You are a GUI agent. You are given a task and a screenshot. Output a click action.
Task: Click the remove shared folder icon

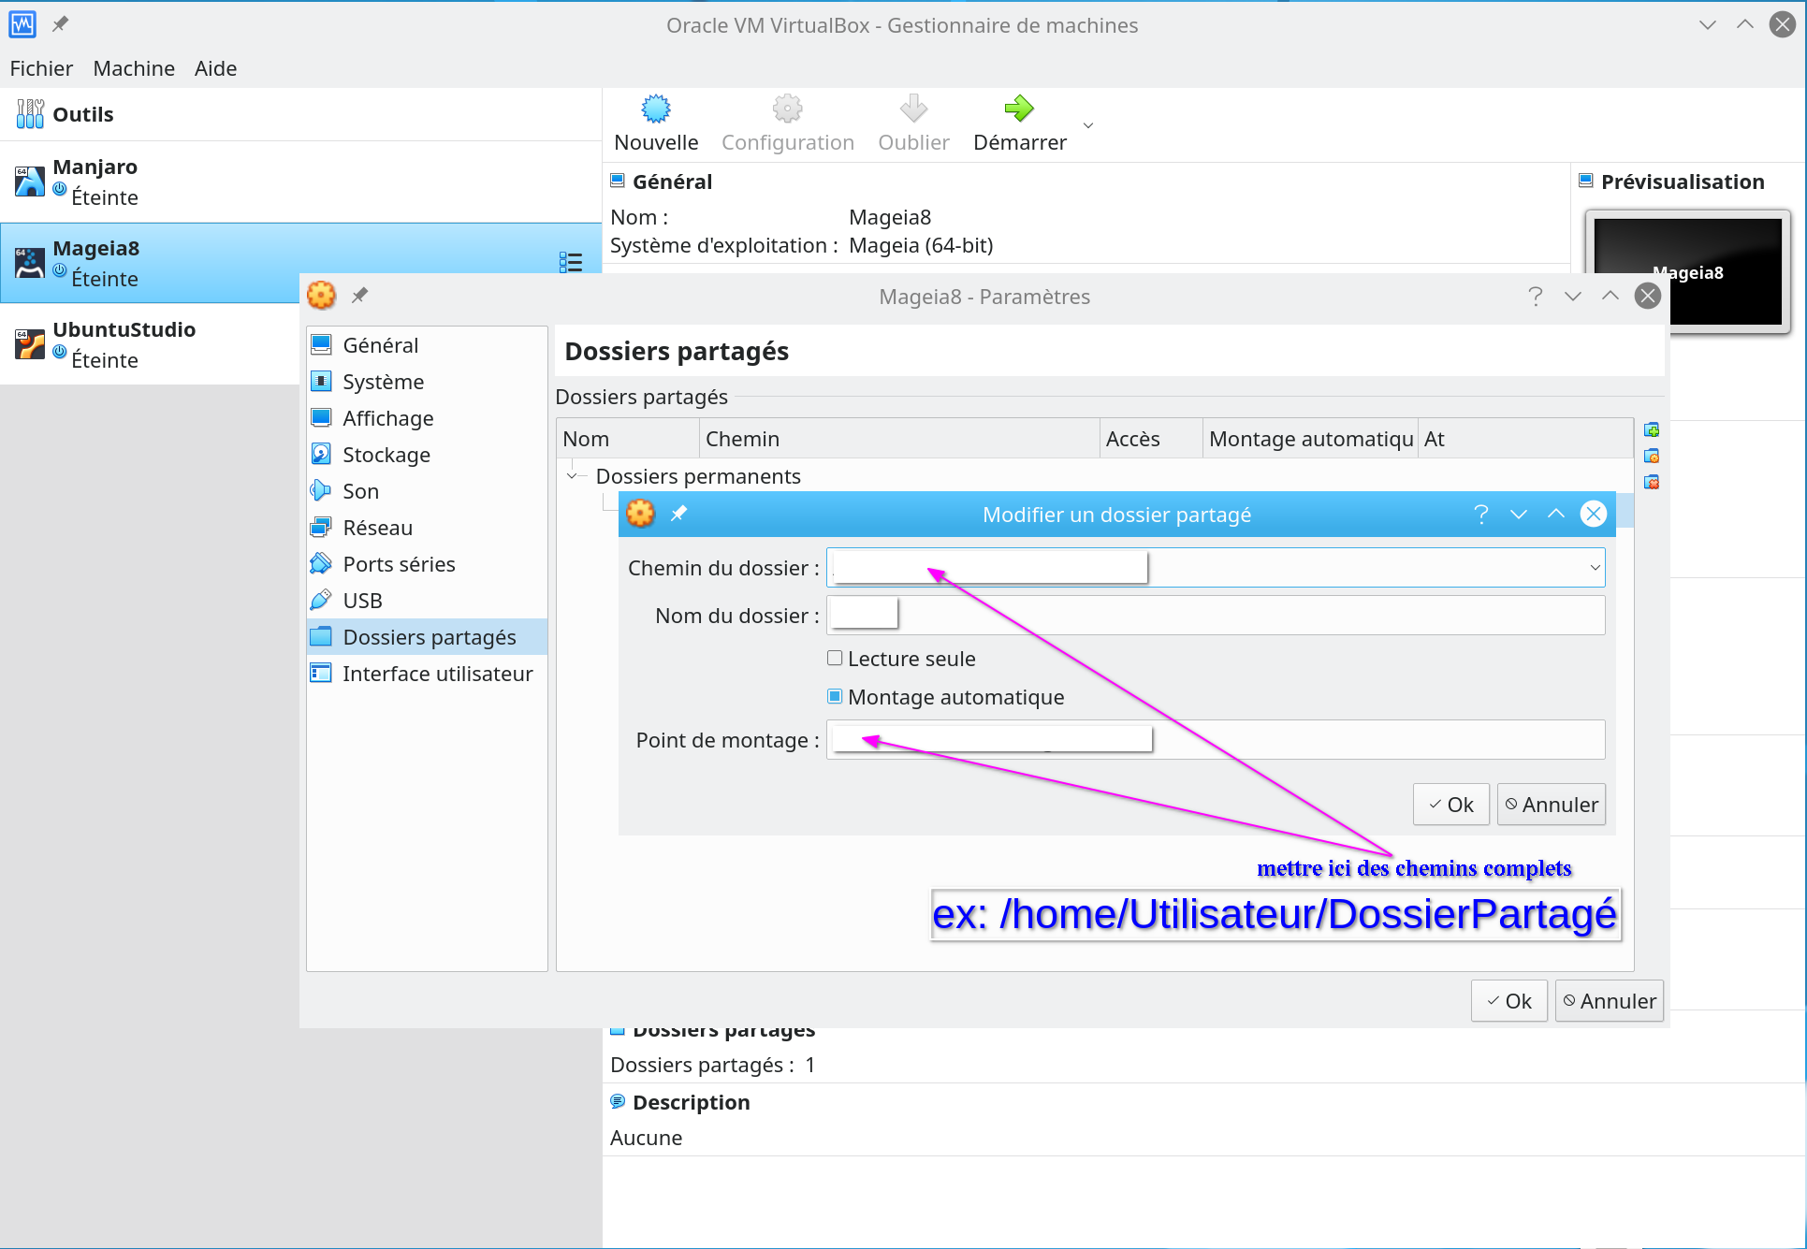click(x=1652, y=482)
